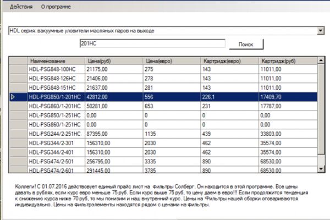This screenshot has width=330, height=220.
Task: Click price cell 87395,00
Action: coord(114,134)
